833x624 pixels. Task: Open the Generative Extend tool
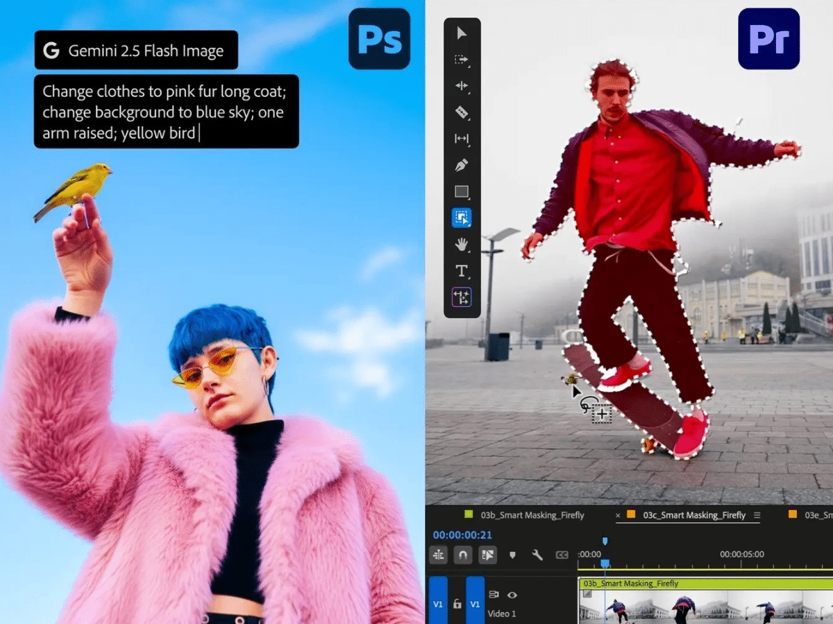pos(462,297)
